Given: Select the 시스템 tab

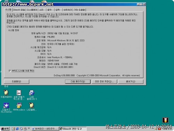Looking at the screenshot, I should [x=8, y=9].
